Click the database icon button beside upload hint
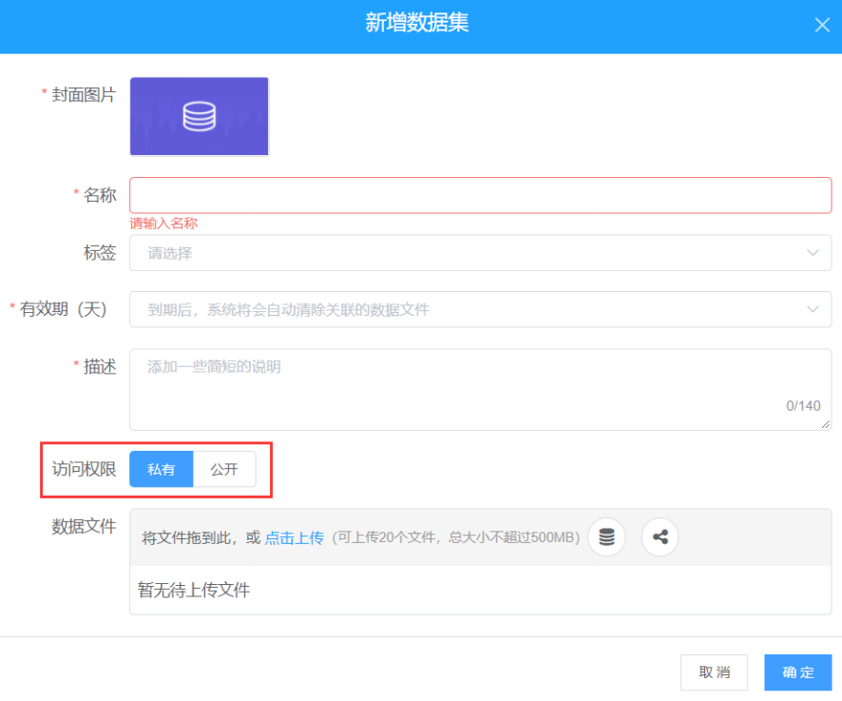This screenshot has width=842, height=701. coord(606,537)
